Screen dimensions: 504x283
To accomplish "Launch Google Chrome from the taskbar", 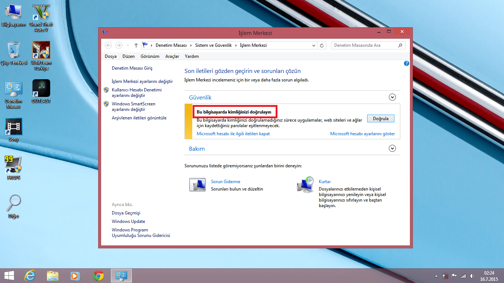I will tap(98, 276).
